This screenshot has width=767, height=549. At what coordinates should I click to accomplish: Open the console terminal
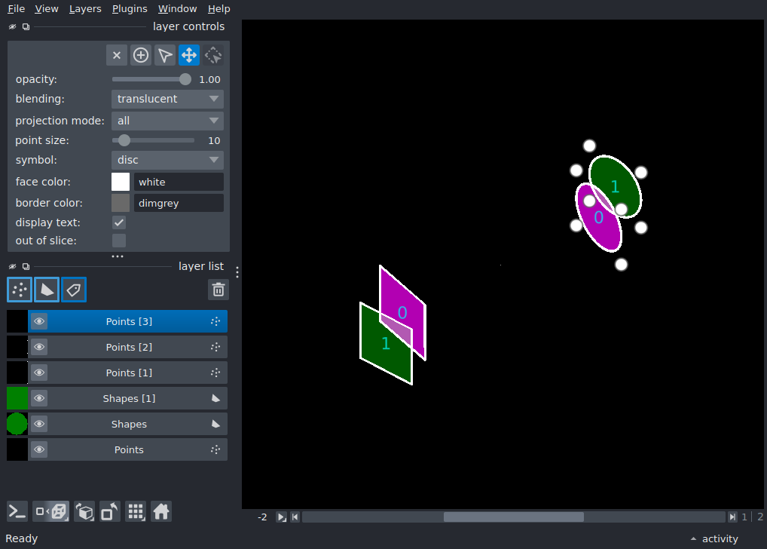tap(17, 512)
